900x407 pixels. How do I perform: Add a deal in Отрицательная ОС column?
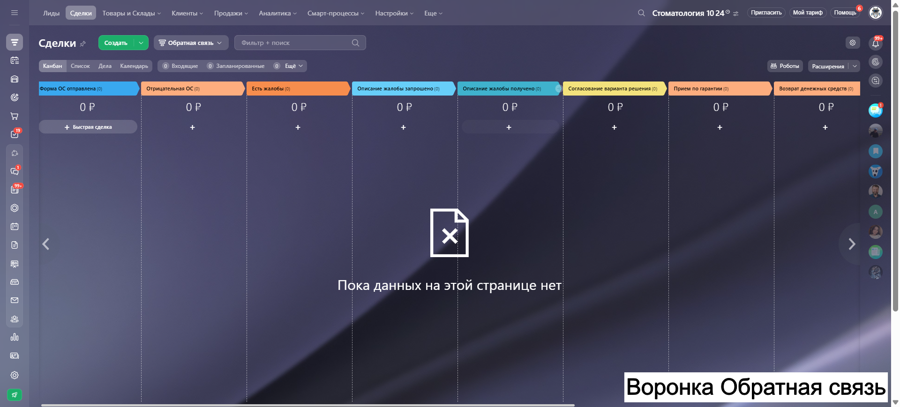coord(192,127)
